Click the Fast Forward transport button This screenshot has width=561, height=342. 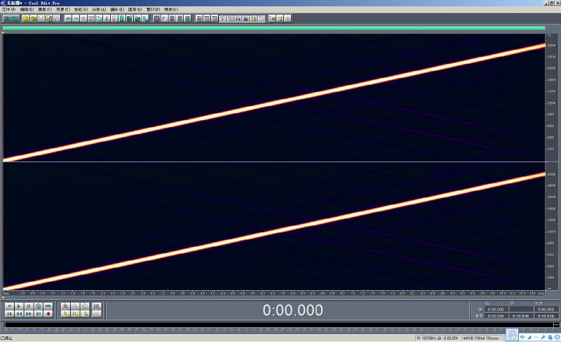tap(29, 314)
